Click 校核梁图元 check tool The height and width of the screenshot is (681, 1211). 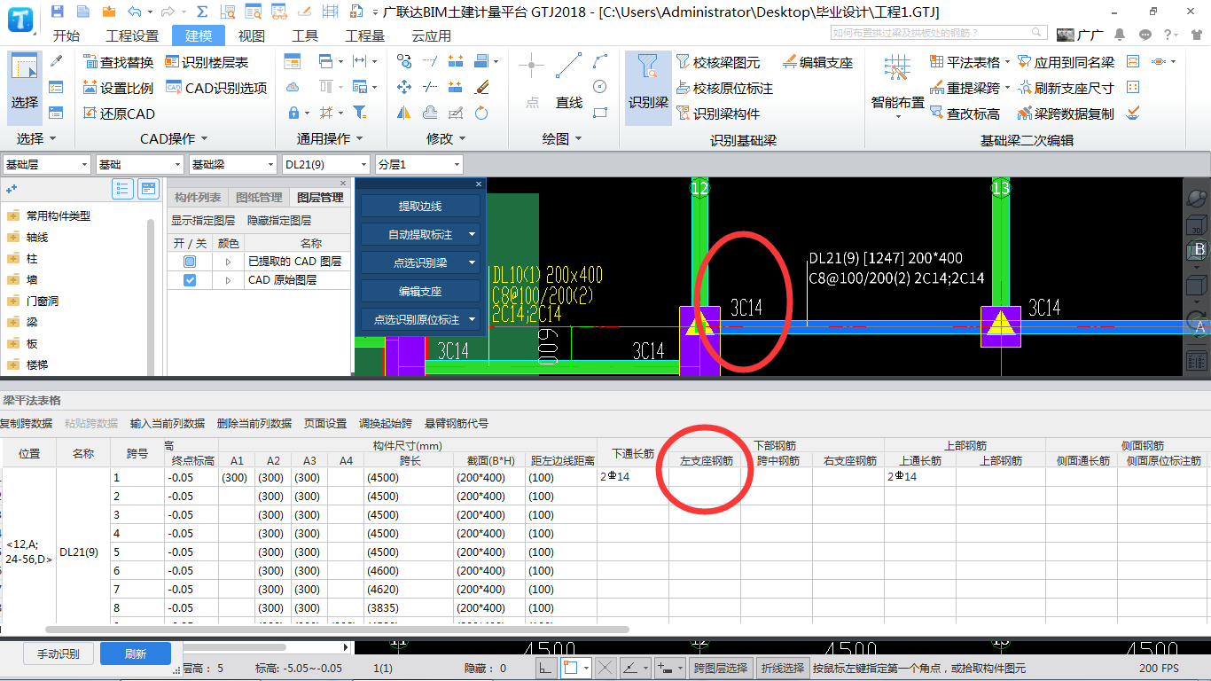pos(718,62)
